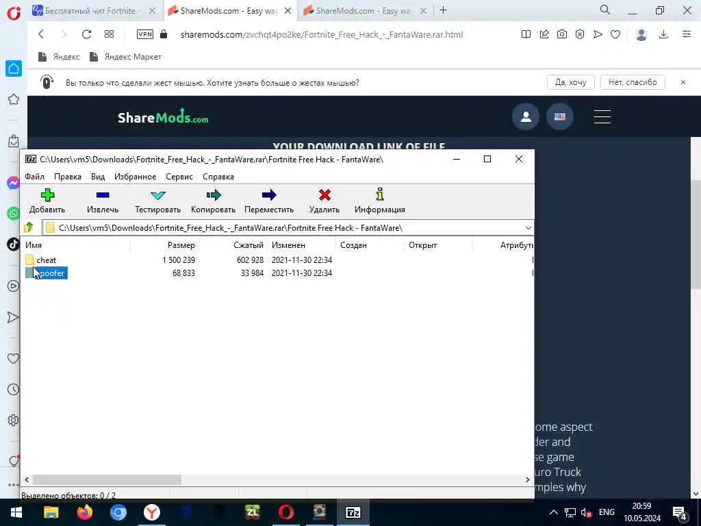Click the browser URL address bar
This screenshot has width=701, height=526.
322,34
